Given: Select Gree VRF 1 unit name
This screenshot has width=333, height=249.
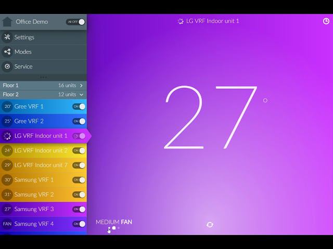Looking at the screenshot, I should [x=29, y=106].
